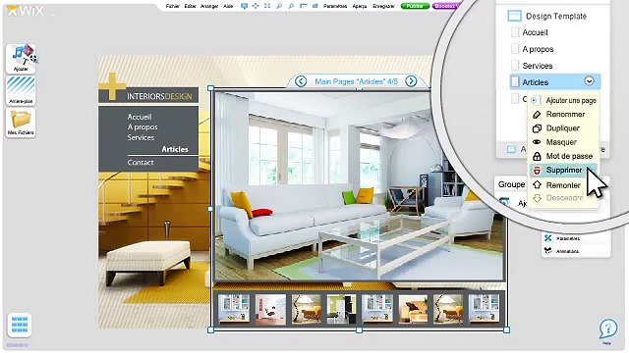The image size is (629, 353).
Task: Click the Aperçu preview button
Action: tap(360, 6)
